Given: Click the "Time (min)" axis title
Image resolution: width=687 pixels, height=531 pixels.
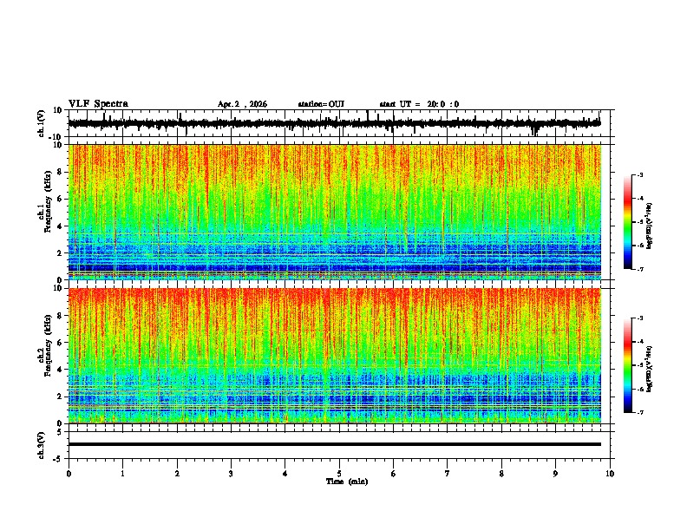Looking at the screenshot, I should 347,482.
